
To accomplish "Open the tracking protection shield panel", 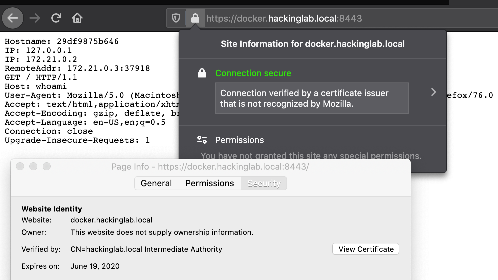I will [176, 18].
